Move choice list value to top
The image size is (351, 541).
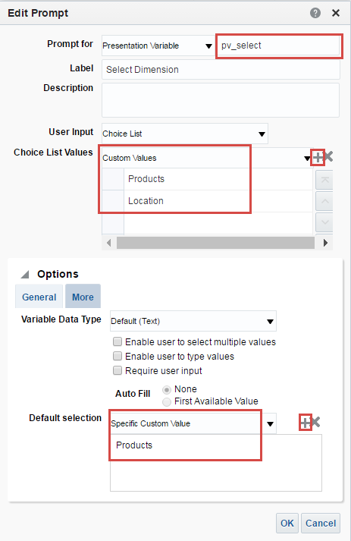click(x=324, y=180)
